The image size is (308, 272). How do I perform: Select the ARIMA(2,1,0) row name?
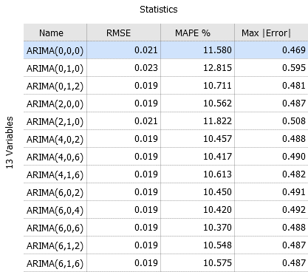(55, 121)
